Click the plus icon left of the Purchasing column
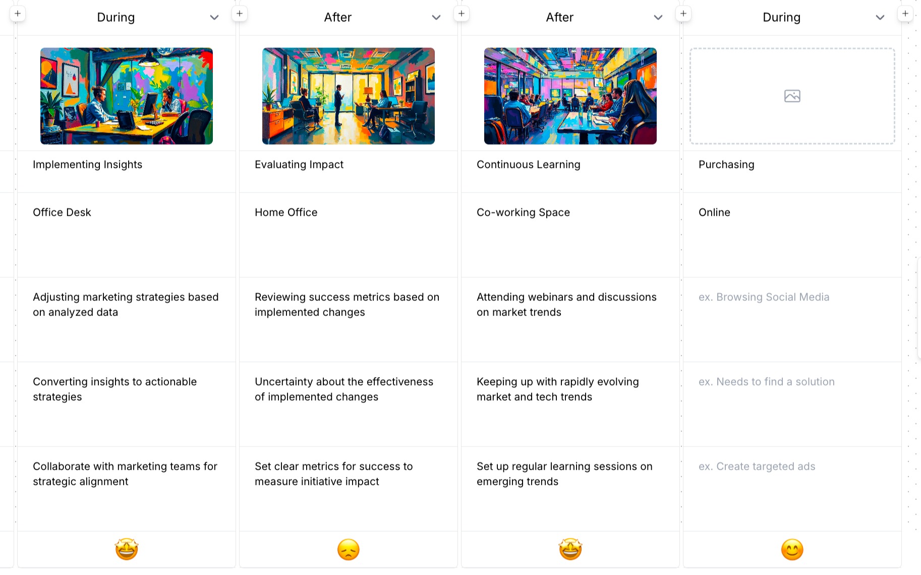The height and width of the screenshot is (575, 921). 683,14
